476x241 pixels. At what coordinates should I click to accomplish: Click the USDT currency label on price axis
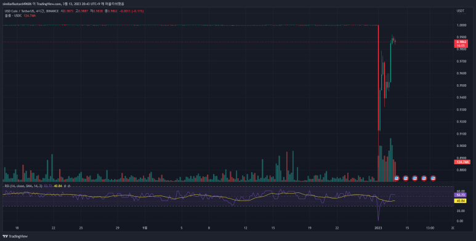coord(460,11)
